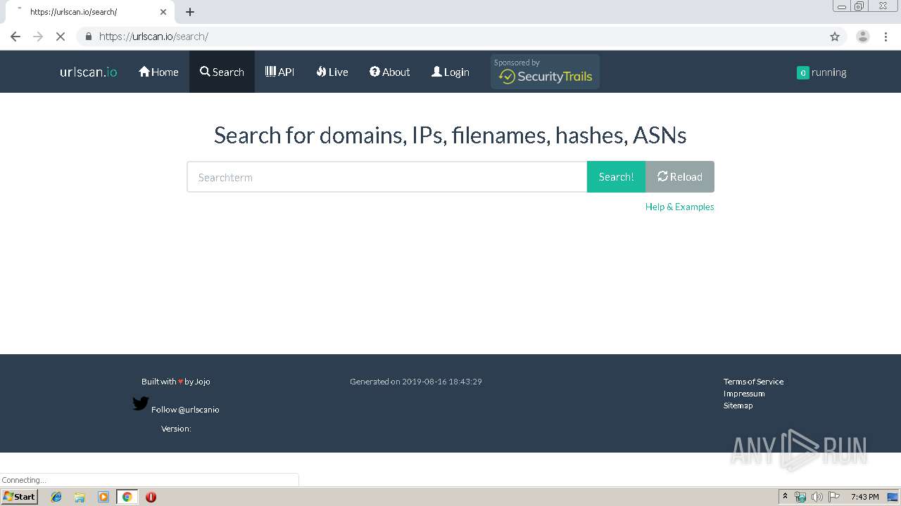Open the Impressum link
The image size is (901, 506).
pos(744,394)
